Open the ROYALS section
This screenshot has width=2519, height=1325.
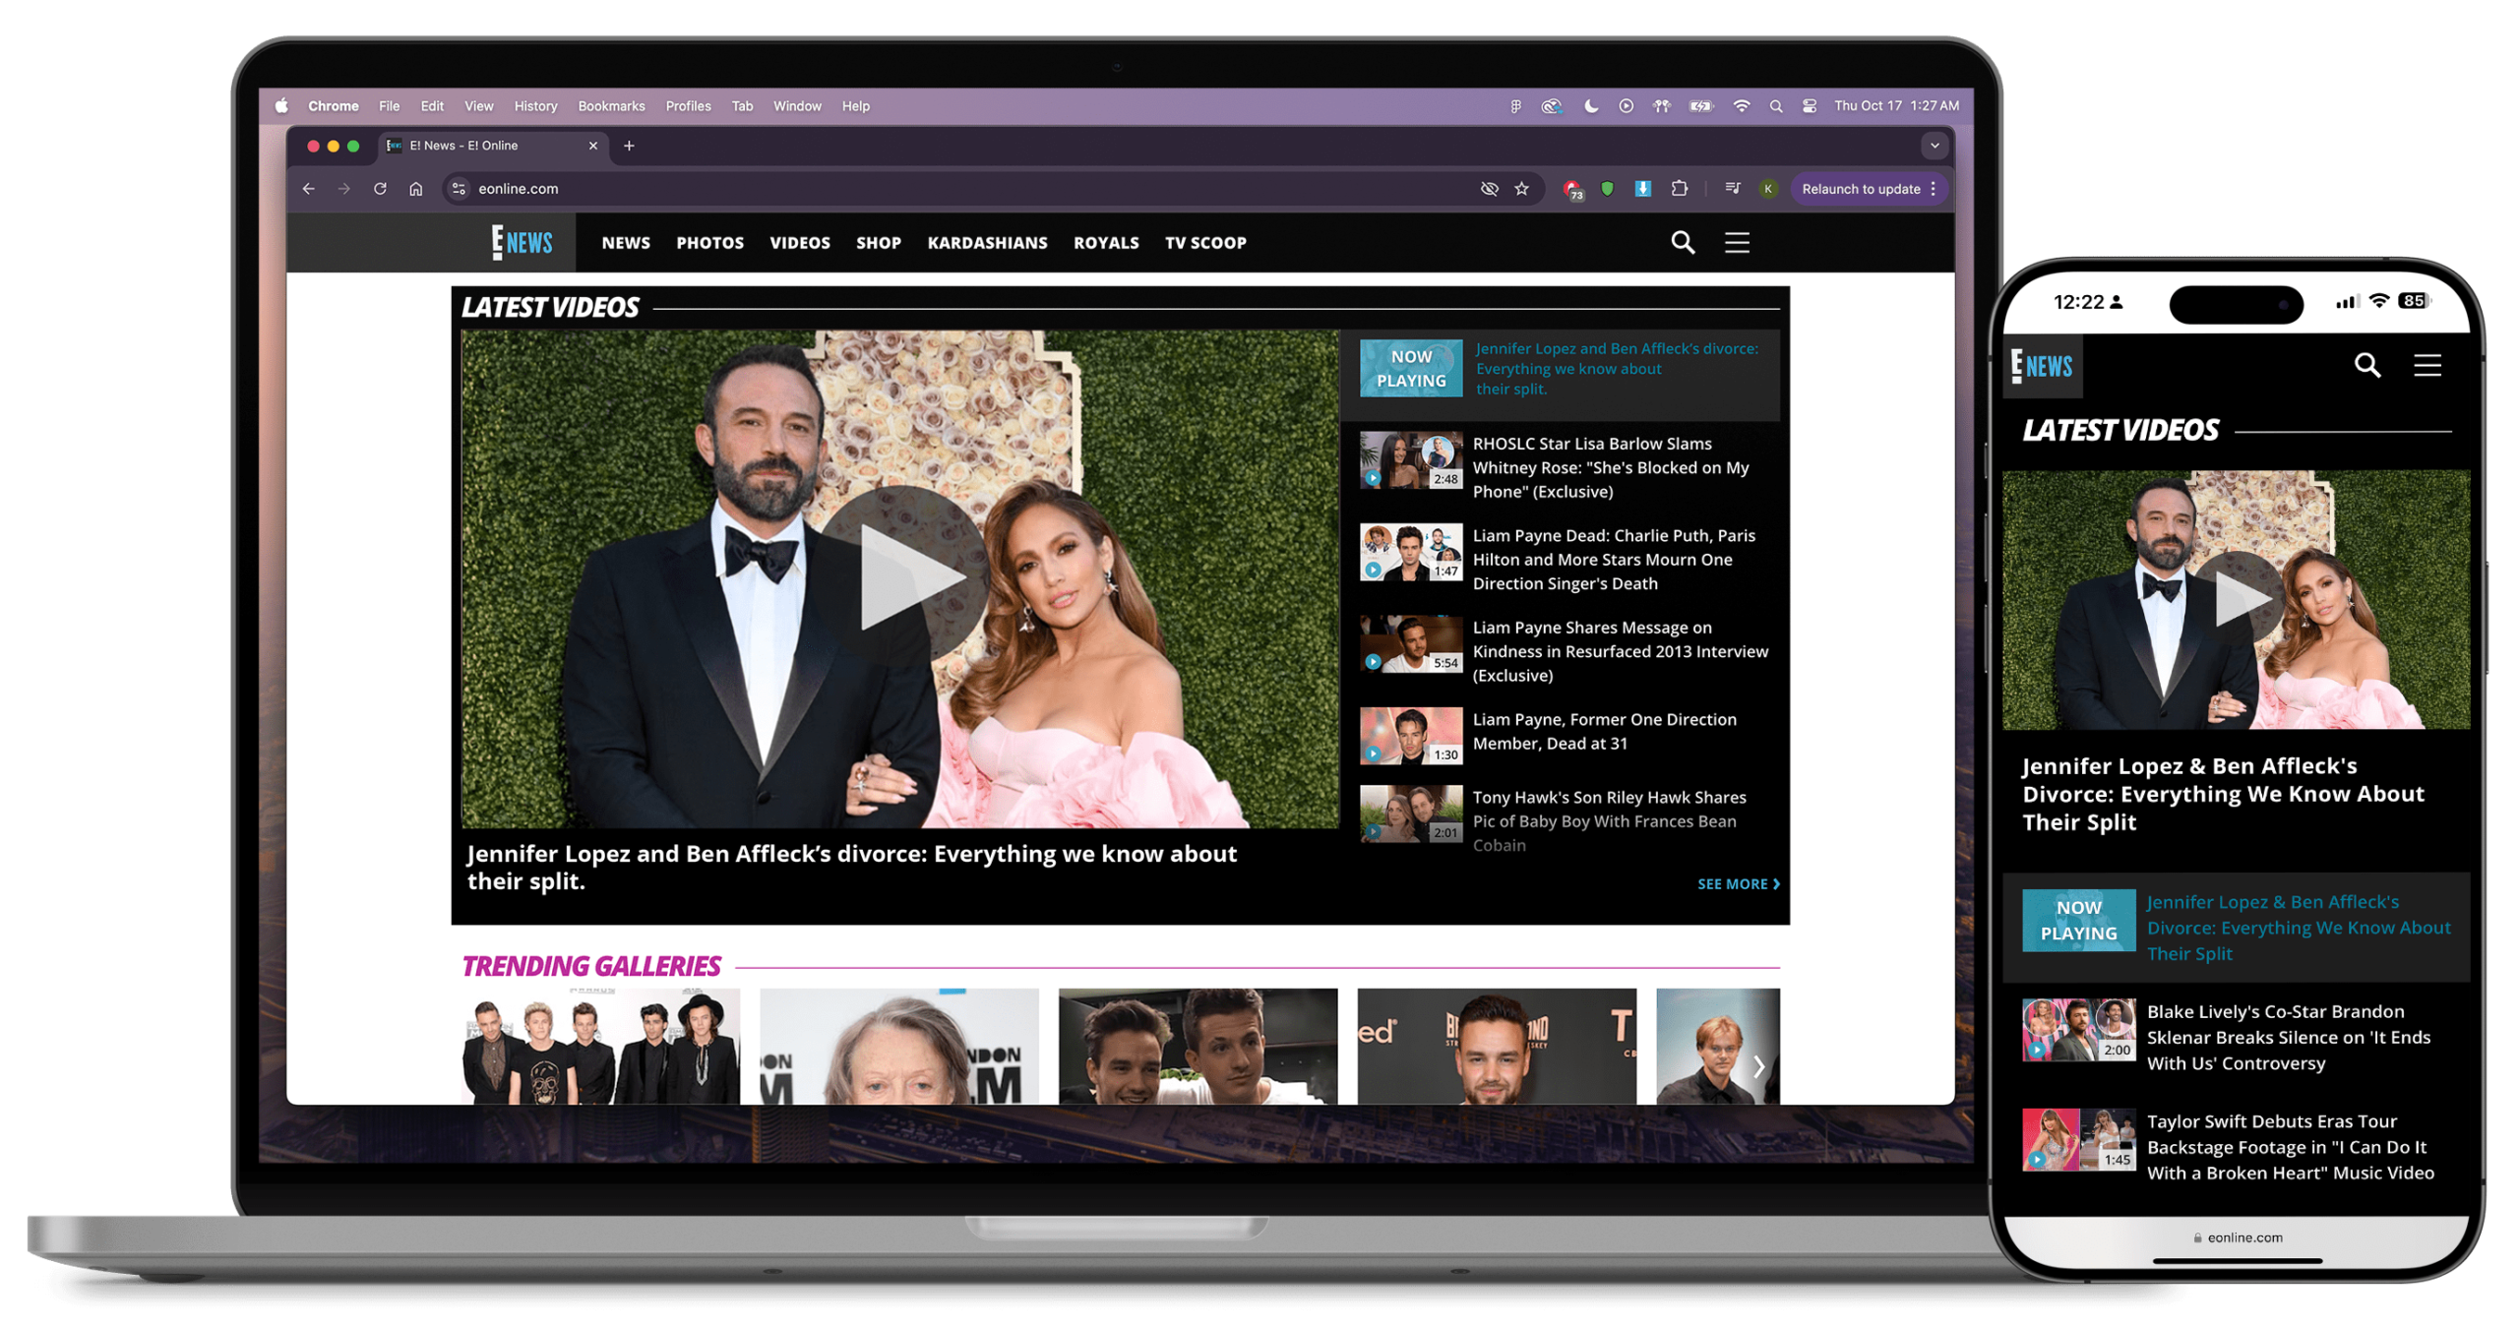1105,242
